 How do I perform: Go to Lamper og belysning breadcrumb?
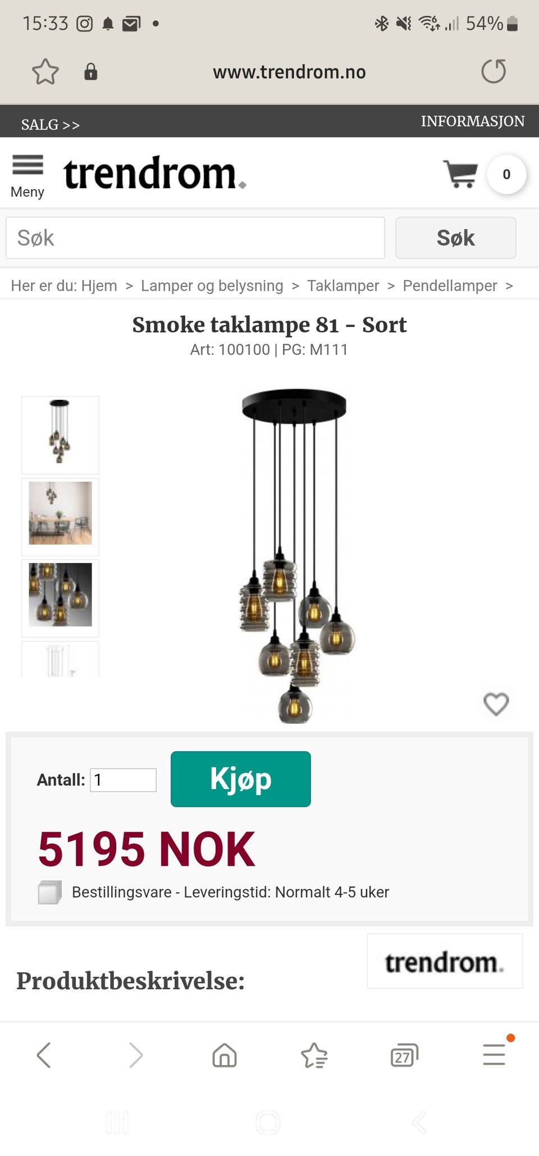(212, 286)
